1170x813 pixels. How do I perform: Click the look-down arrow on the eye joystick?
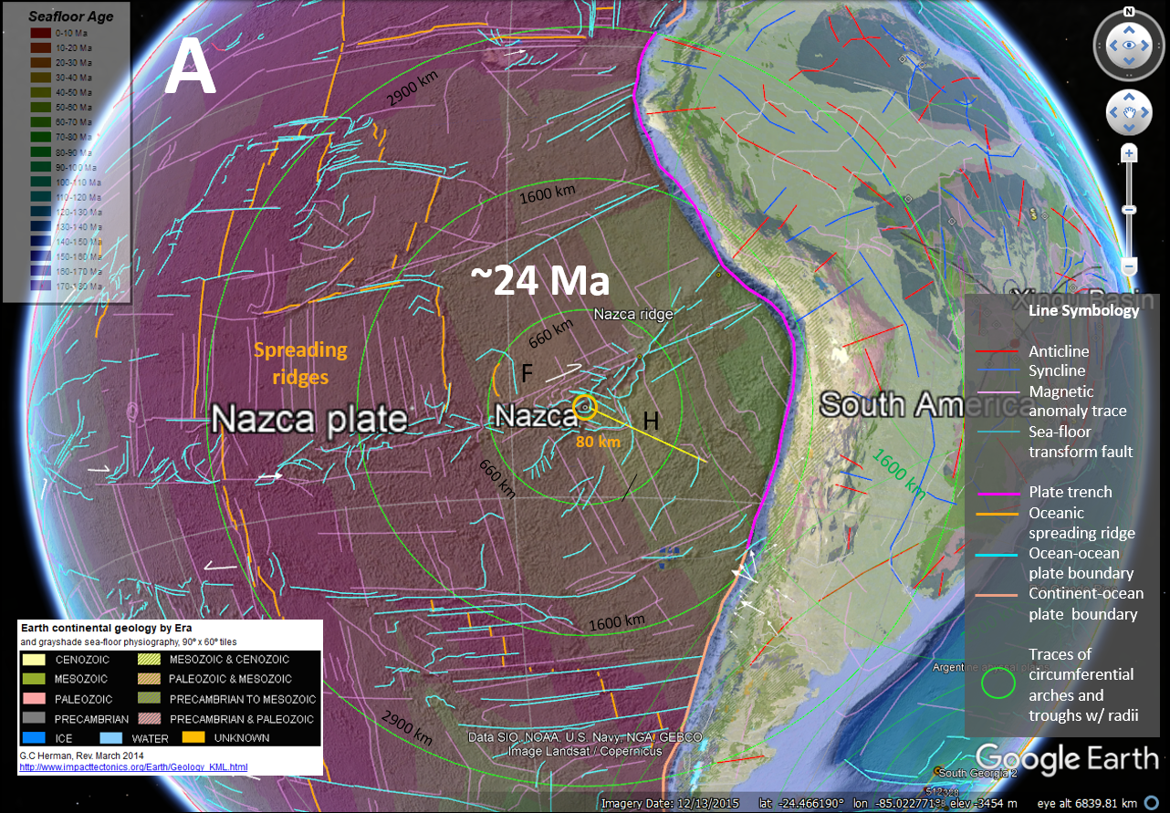point(1129,62)
